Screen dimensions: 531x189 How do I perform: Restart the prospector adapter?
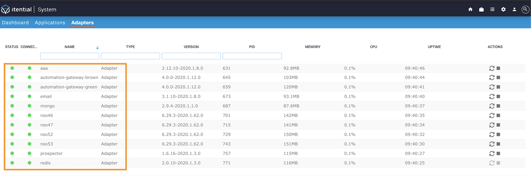[492, 153]
